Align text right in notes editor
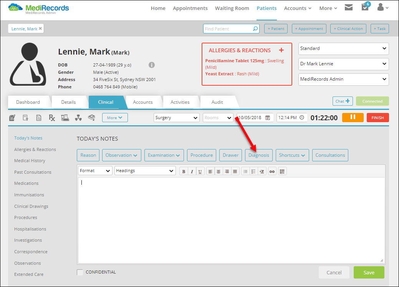Image resolution: width=399 pixels, height=287 pixels. 227,171
